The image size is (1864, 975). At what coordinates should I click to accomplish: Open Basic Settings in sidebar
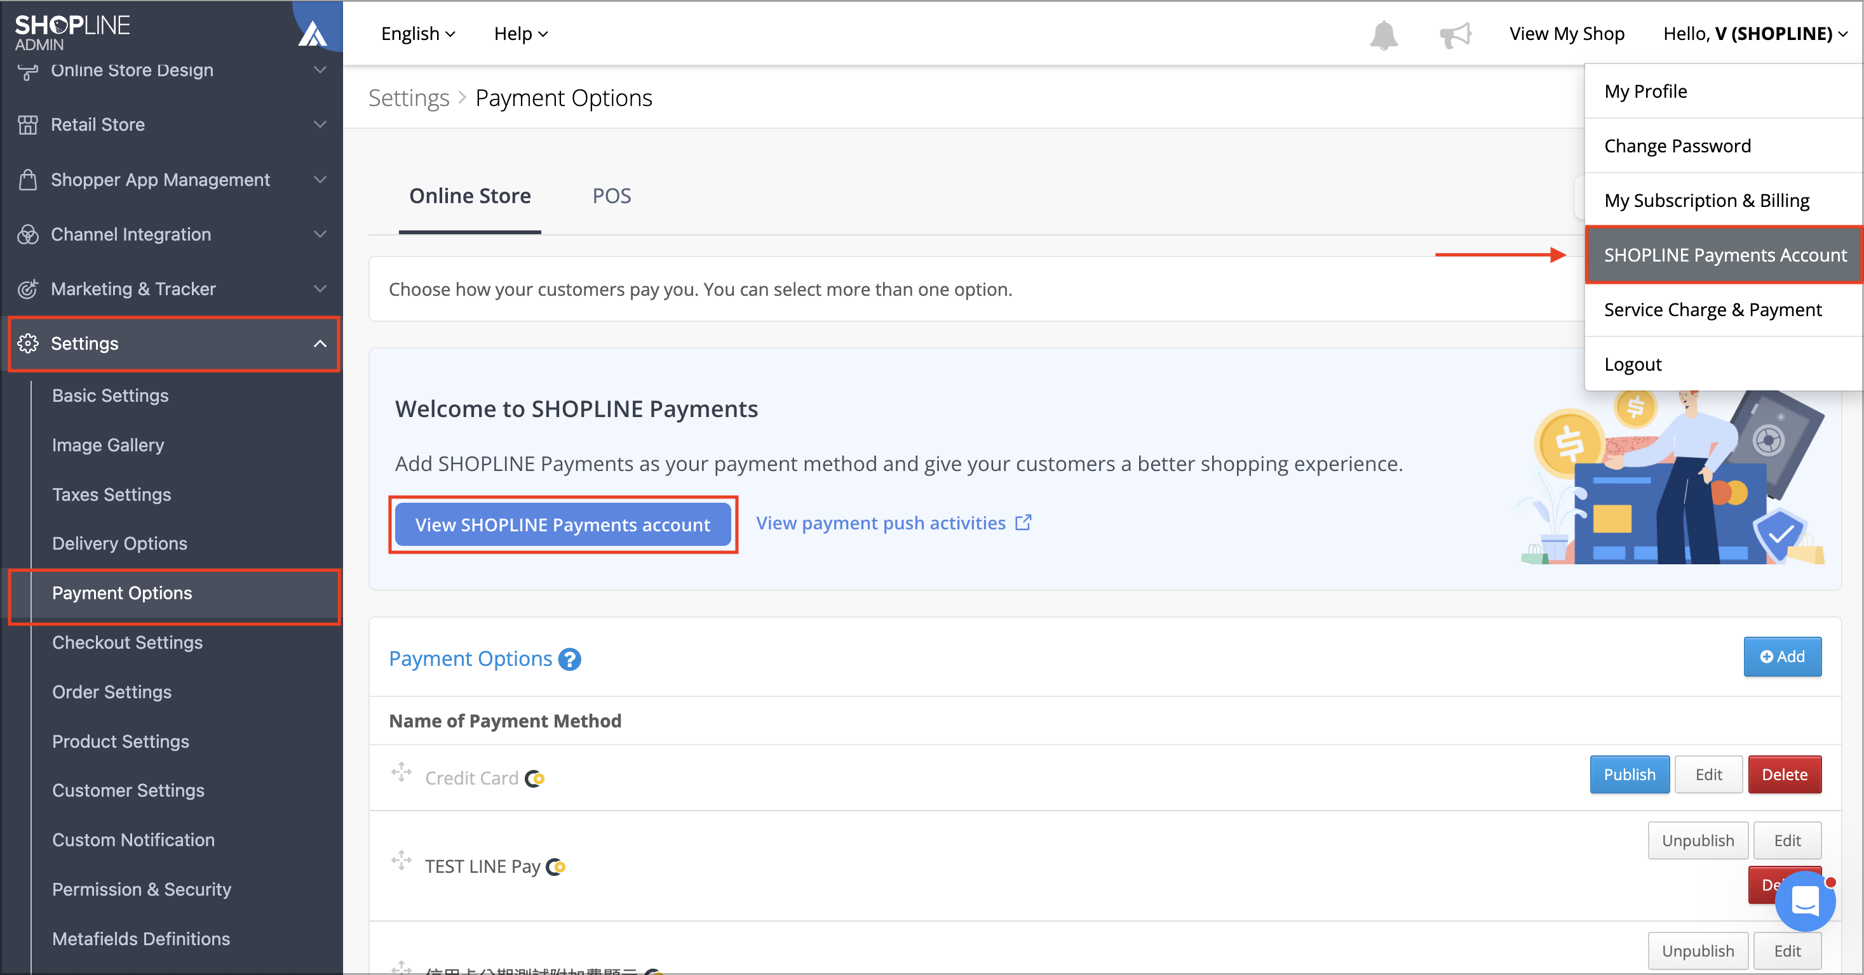(x=110, y=396)
